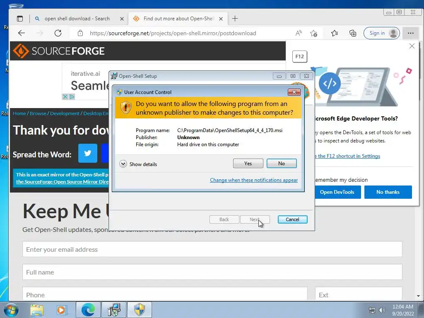Focus the Phone field

165,294
